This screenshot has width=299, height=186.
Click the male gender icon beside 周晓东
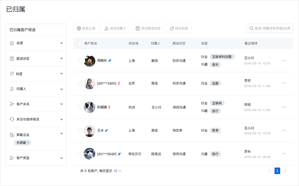pyautogui.click(x=110, y=61)
